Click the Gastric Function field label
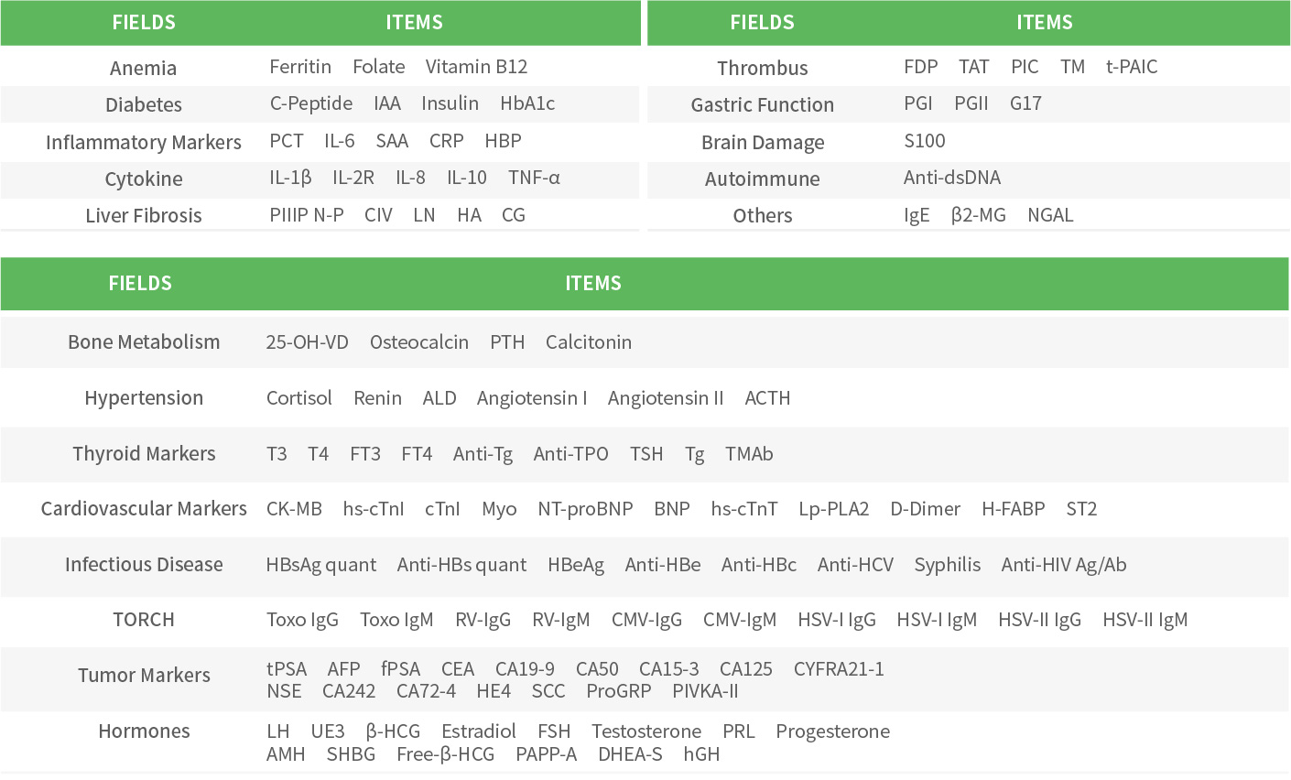This screenshot has height=780, width=1291. (762, 104)
